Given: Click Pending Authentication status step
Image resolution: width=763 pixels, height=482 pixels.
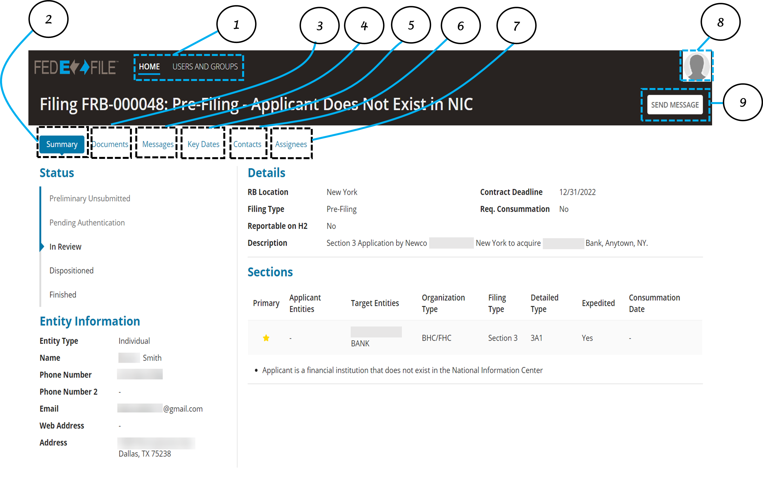Looking at the screenshot, I should point(87,222).
